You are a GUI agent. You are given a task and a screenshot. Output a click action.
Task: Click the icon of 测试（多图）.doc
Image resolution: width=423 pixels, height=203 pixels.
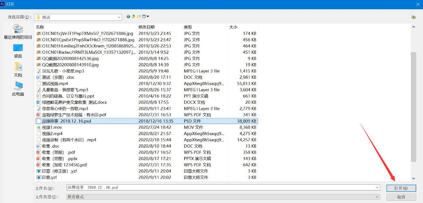39,77
